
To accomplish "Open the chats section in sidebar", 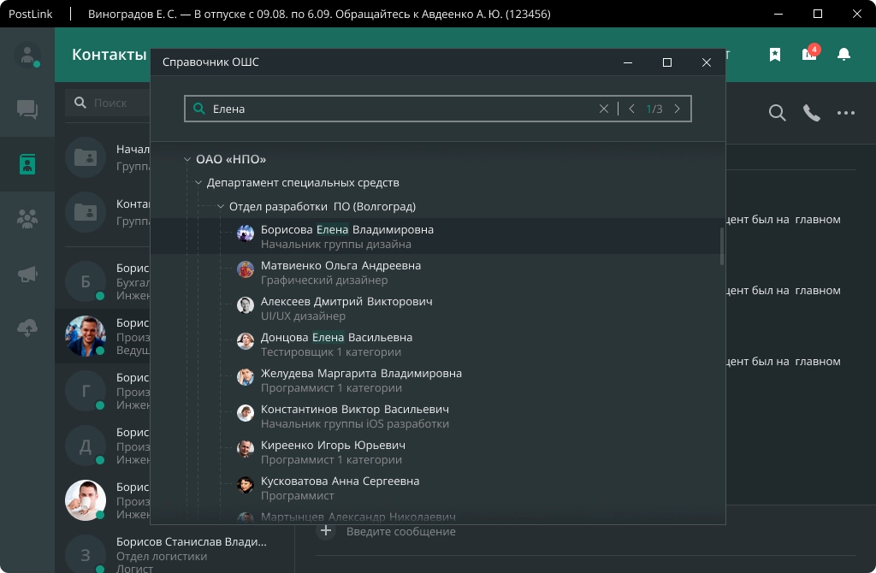I will coord(27,109).
